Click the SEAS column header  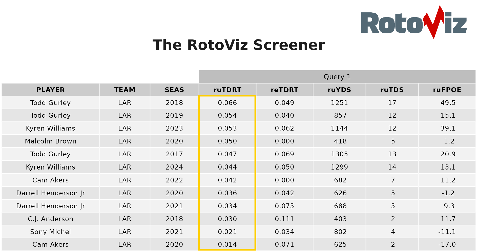pyautogui.click(x=174, y=90)
